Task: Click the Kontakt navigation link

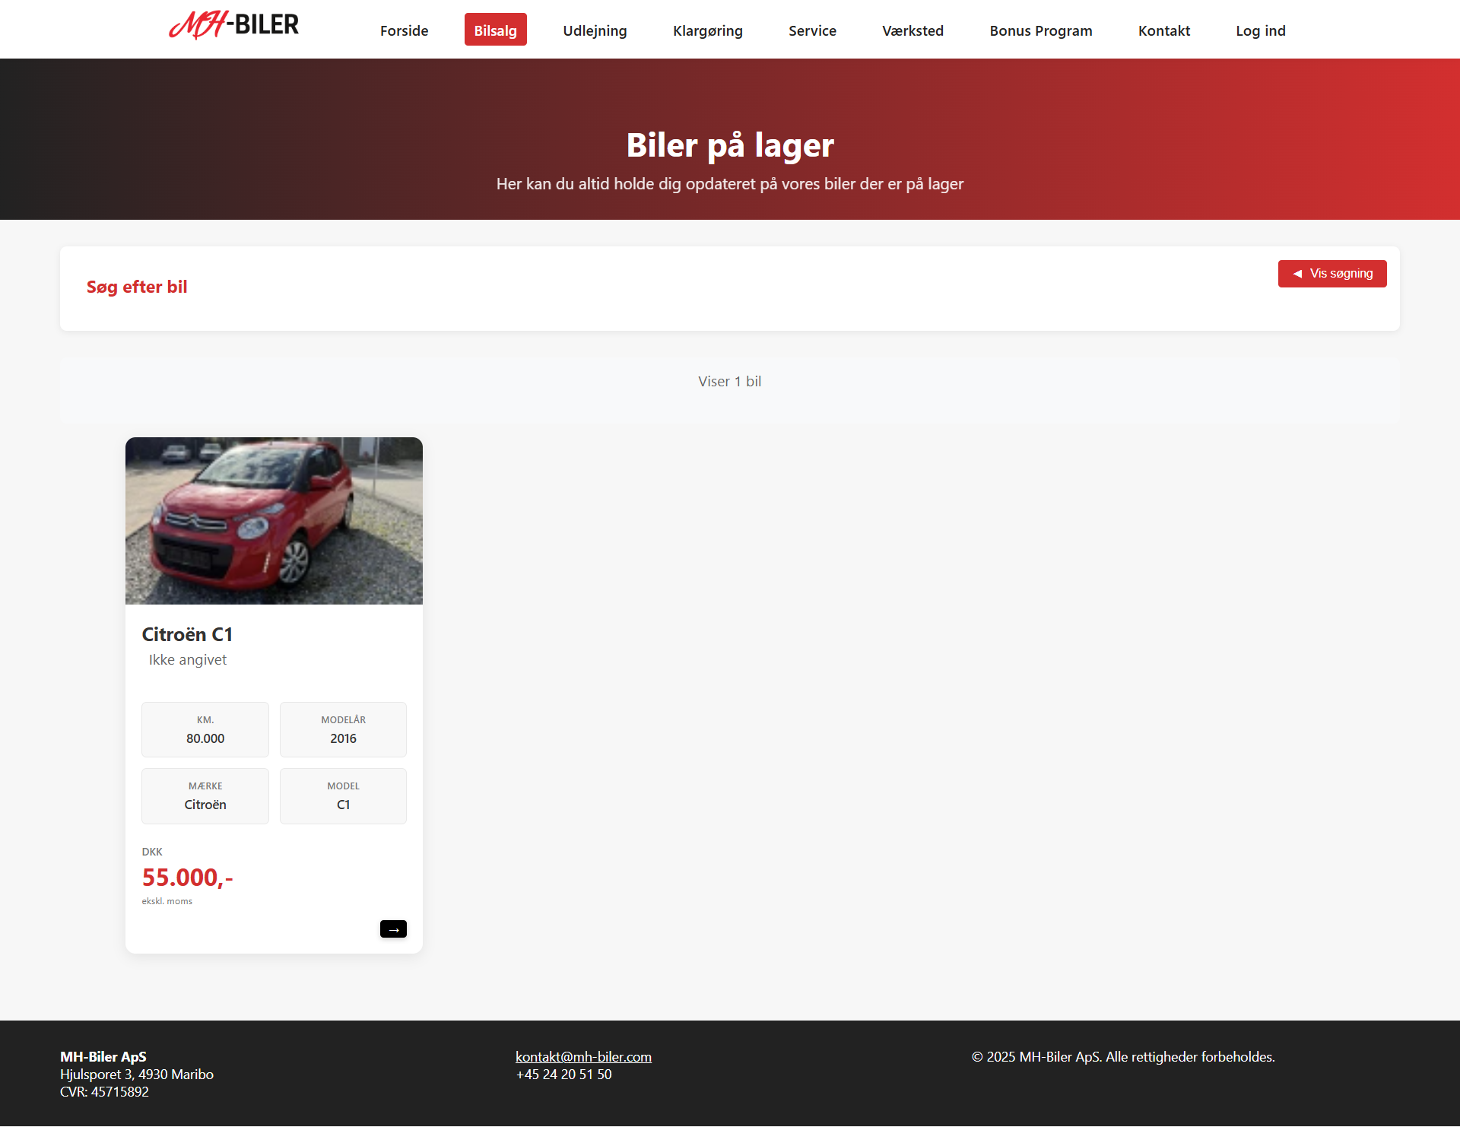Action: [1163, 30]
